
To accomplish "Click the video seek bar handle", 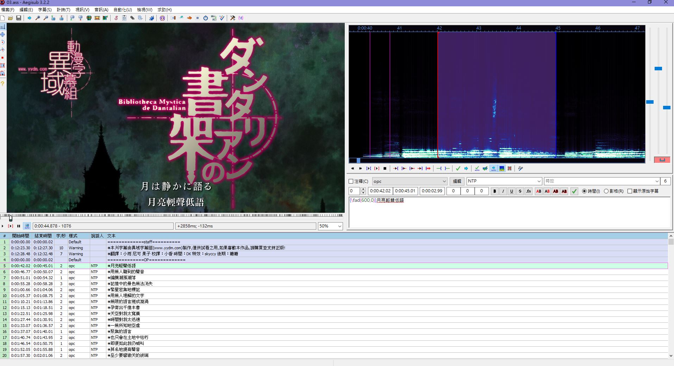I will pyautogui.click(x=11, y=218).
